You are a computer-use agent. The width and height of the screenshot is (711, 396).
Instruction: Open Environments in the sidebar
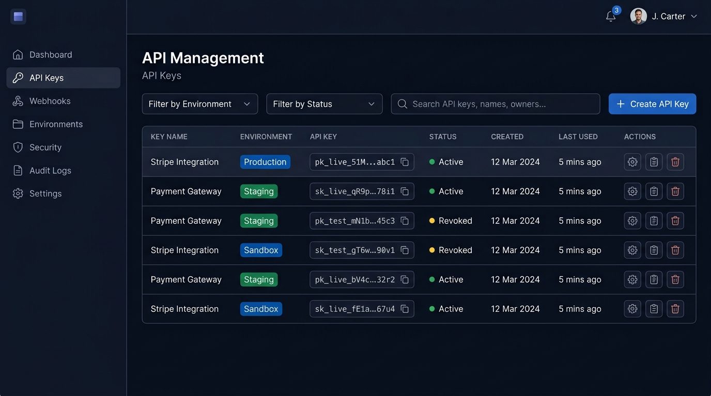[64, 124]
